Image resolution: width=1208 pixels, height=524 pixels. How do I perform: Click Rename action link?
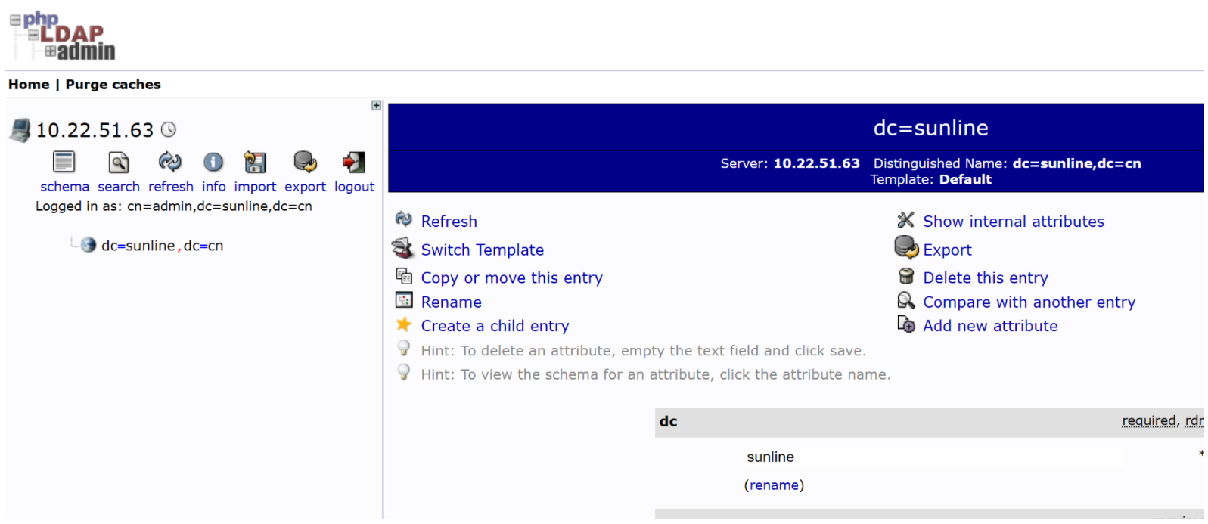pos(452,302)
